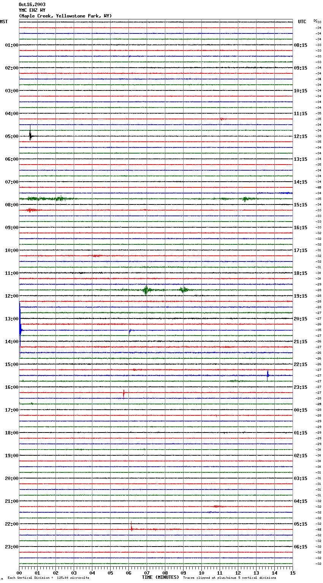323x583 pixels.
Task: Select the "13:00" MST hour label
Action: (12, 318)
